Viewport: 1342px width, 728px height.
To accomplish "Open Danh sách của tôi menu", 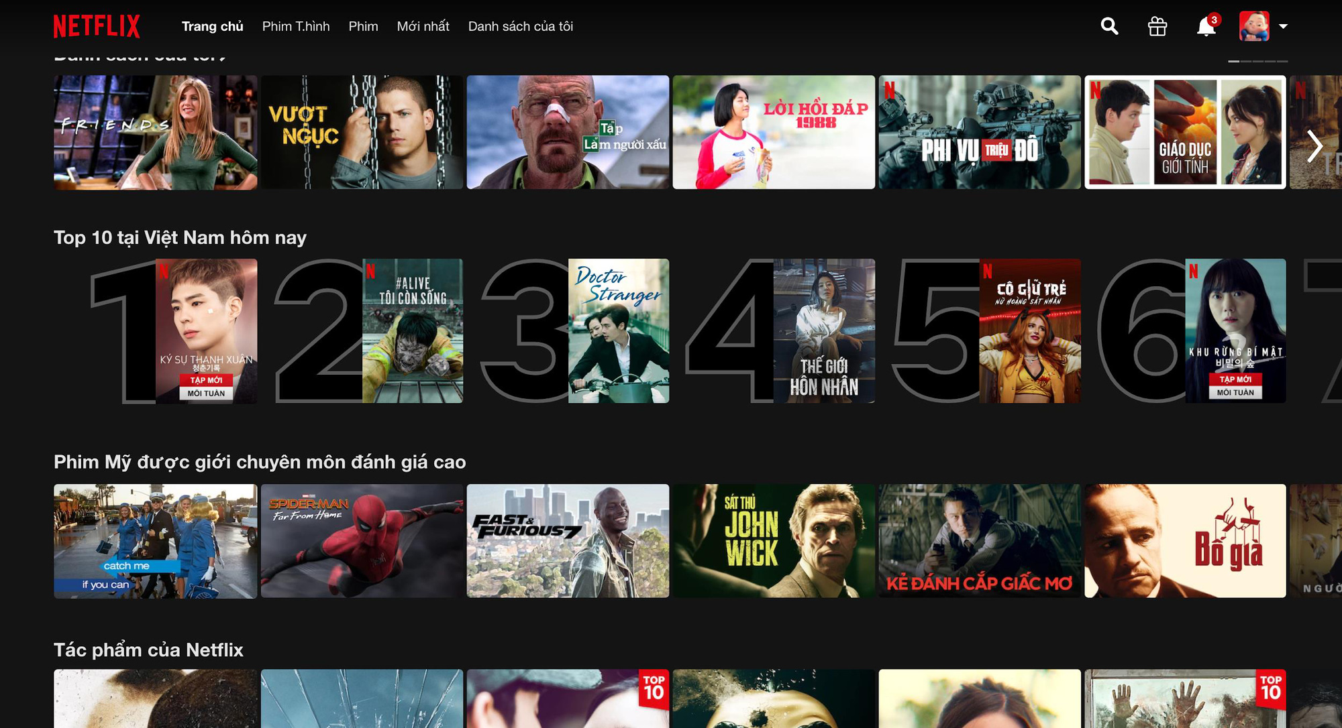I will pos(520,26).
